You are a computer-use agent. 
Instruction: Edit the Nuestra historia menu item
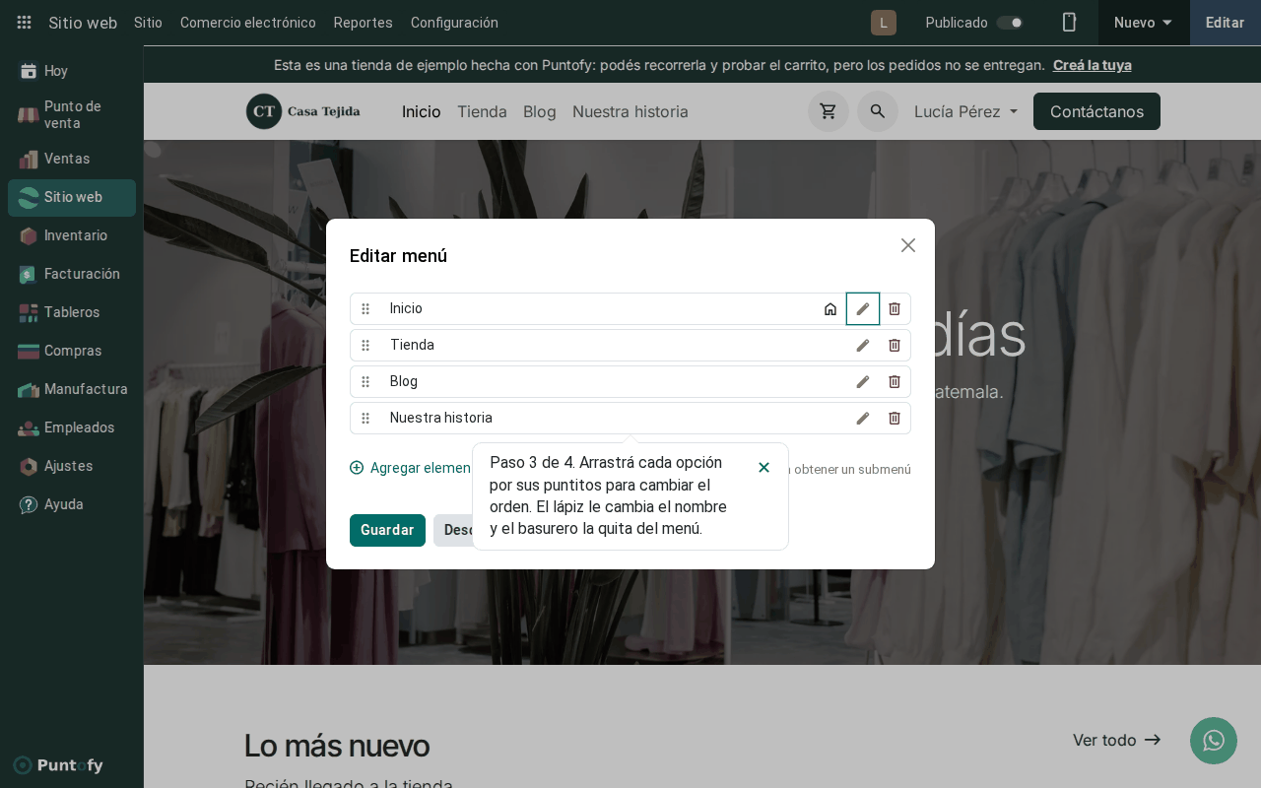[863, 418]
